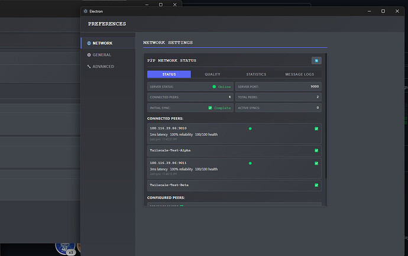Maximize the Electron Preferences window

(x=383, y=11)
